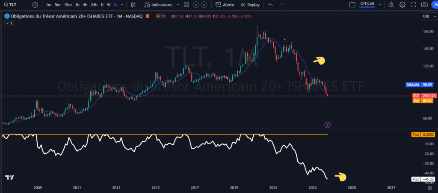The height and width of the screenshot is (193, 438).
Task: Undo the last chart action
Action: click(270, 5)
